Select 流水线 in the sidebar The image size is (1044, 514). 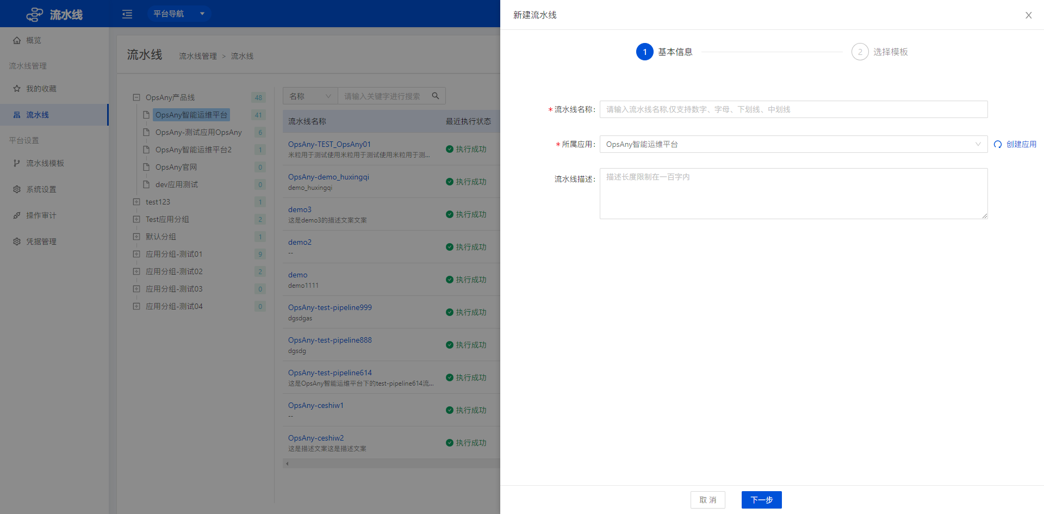click(x=54, y=115)
